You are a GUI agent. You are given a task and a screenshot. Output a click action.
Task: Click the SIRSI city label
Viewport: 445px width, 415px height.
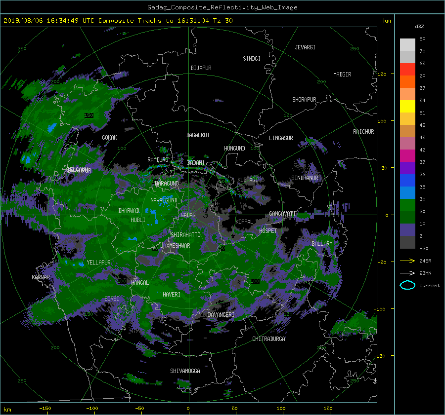tap(112, 299)
